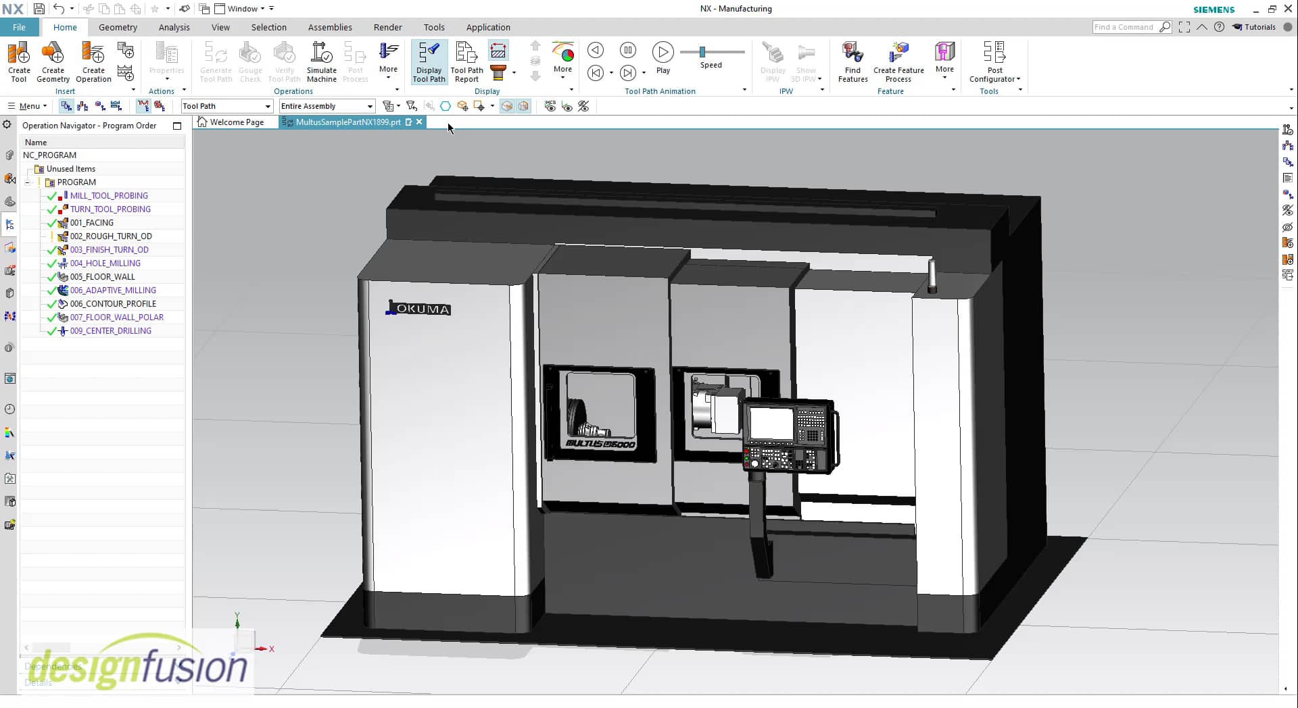This screenshot has width=1298, height=708.
Task: Toggle the checkmark on 001_FACING operation
Action: [52, 222]
